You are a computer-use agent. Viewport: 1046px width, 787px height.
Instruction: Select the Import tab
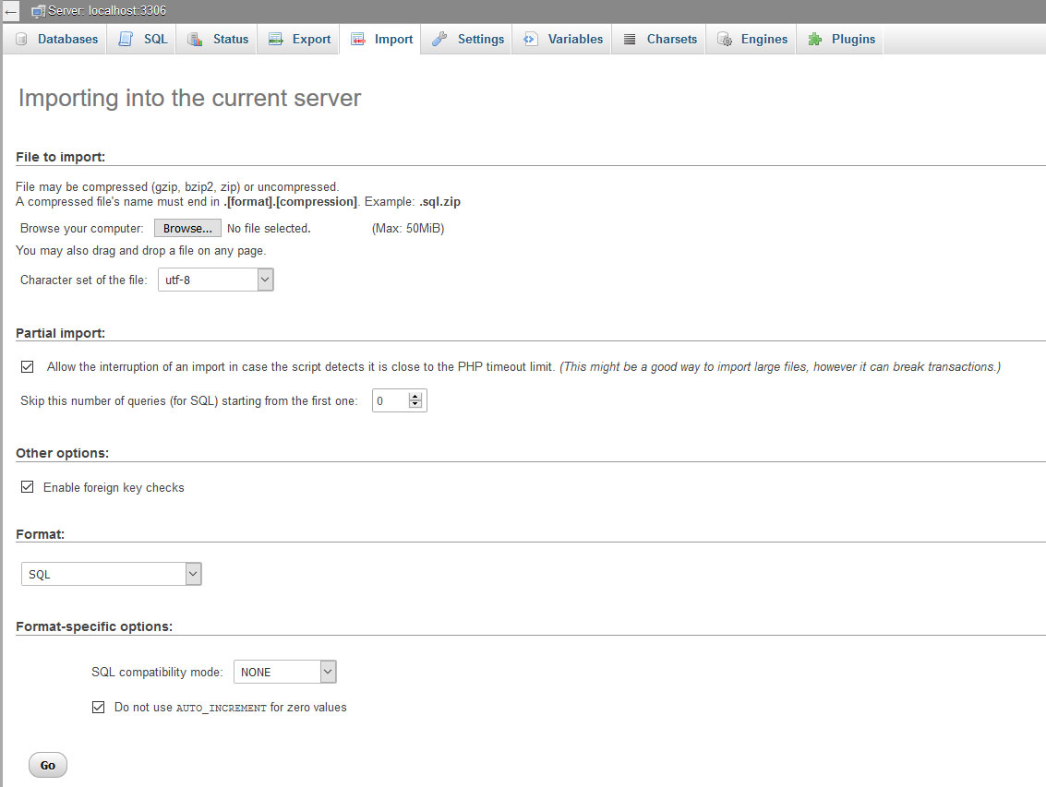(380, 40)
